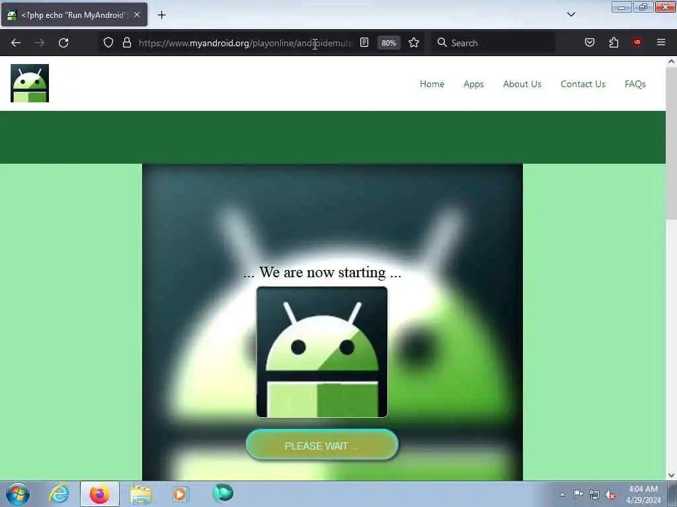Open the uBlock Origin extension
The width and height of the screenshot is (677, 507).
[637, 42]
